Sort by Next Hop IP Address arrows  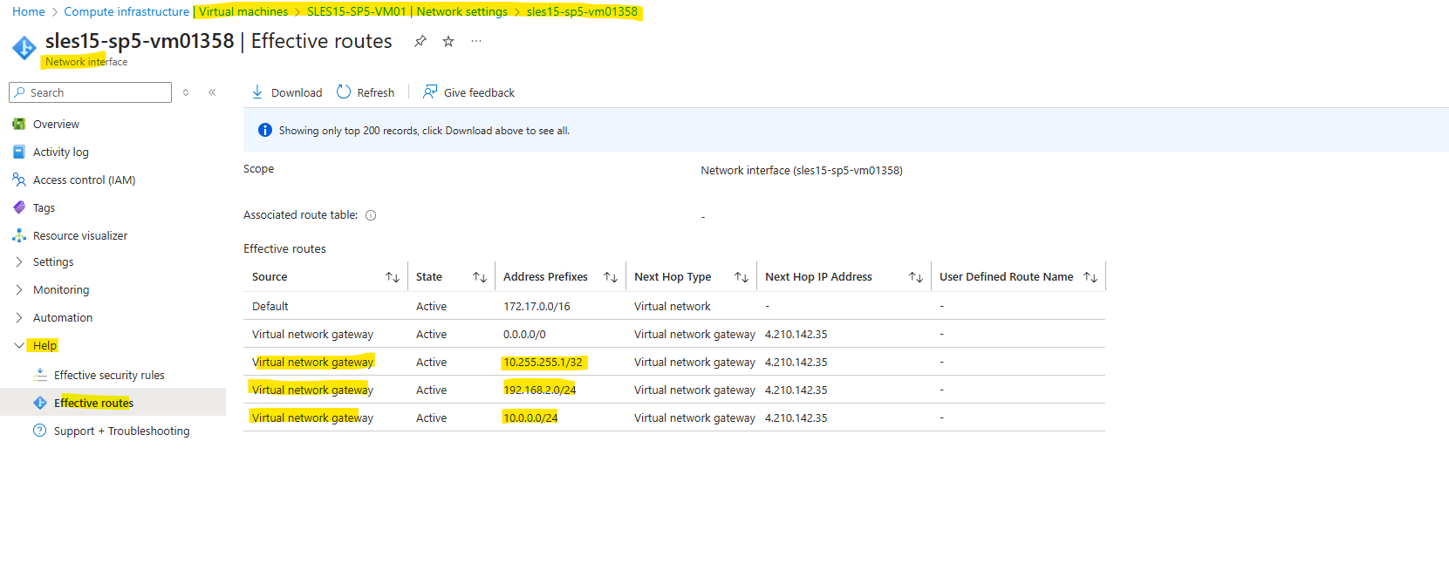point(916,277)
